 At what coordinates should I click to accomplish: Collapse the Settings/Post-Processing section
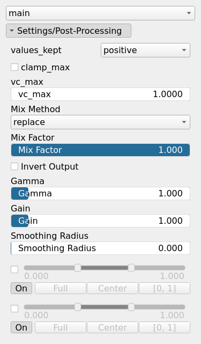pyautogui.click(x=69, y=31)
